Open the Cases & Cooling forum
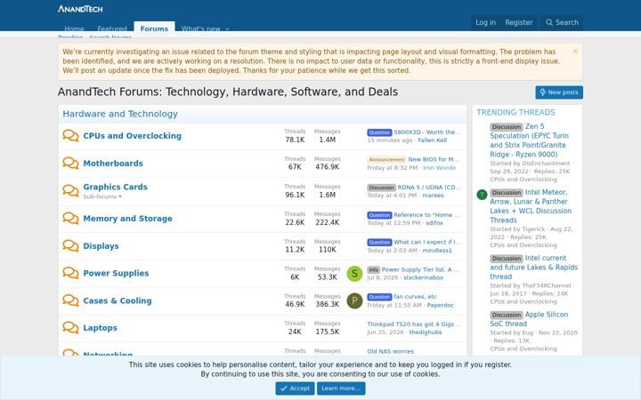Image resolution: width=641 pixels, height=400 pixels. (x=118, y=300)
